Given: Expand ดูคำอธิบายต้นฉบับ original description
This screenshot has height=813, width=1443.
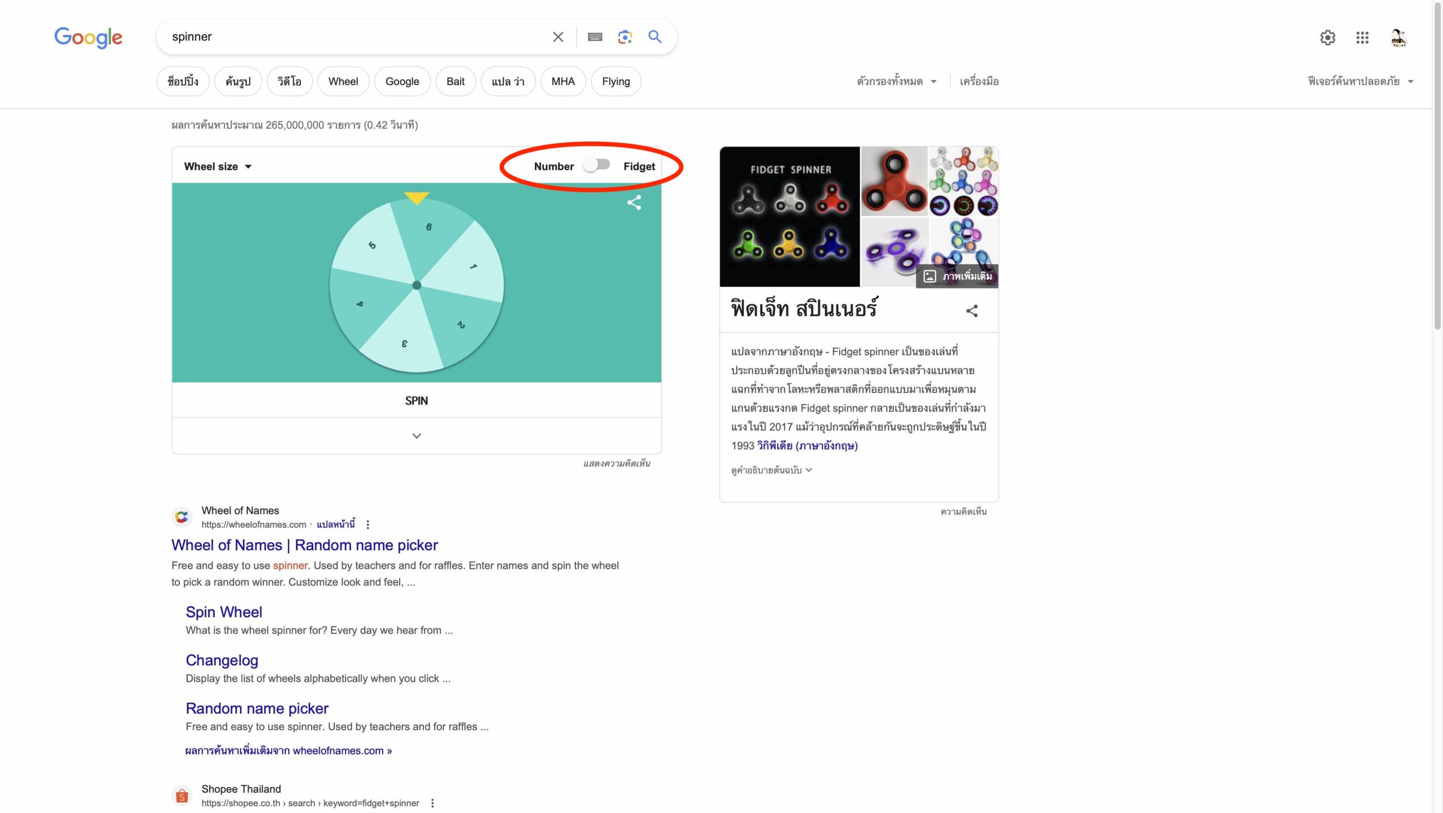Looking at the screenshot, I should pos(771,470).
